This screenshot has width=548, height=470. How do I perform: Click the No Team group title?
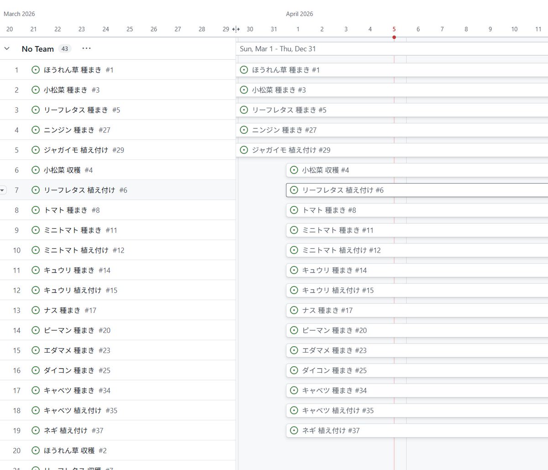(x=38, y=49)
